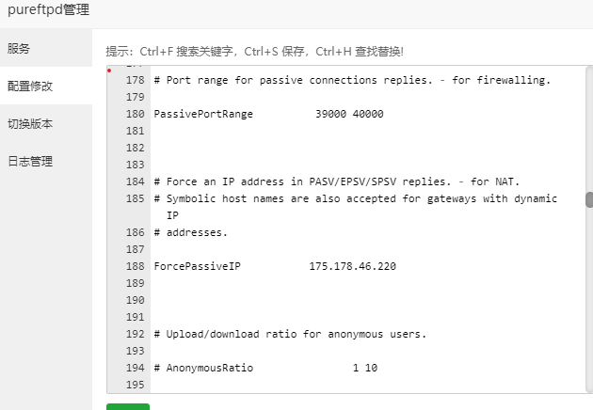Click empty line 182 in editor
The height and width of the screenshot is (410, 593).
367,148
